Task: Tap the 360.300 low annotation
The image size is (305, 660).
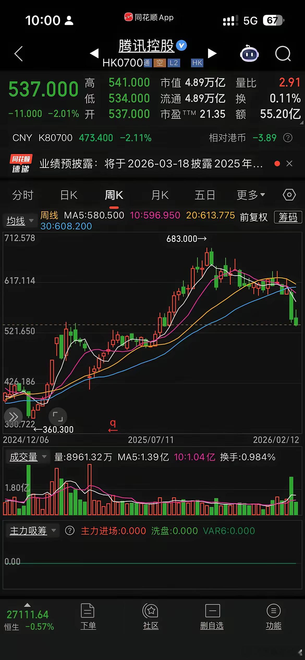Action: 54,429
